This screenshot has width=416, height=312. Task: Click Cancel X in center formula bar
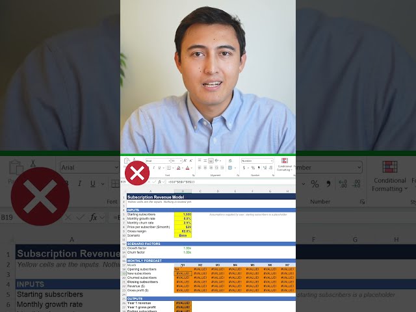149,182
